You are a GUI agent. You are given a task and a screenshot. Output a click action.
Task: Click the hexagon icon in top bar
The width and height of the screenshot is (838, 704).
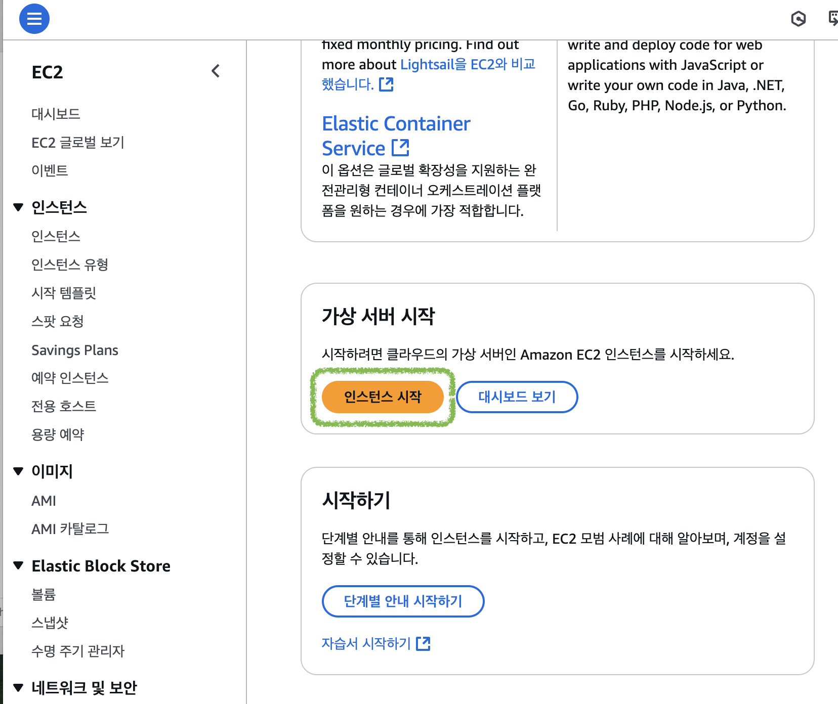(798, 19)
